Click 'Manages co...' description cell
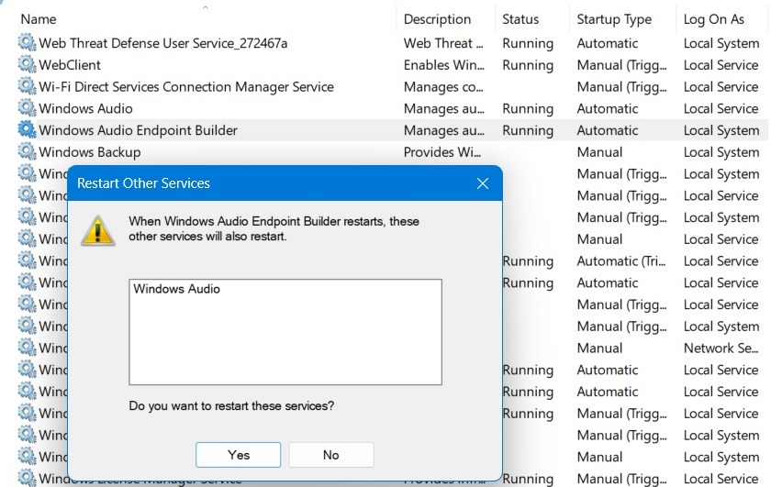Screen dimensions: 771x487 [443, 87]
